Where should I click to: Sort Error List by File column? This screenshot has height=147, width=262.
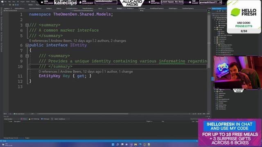pyautogui.click(x=163, y=122)
